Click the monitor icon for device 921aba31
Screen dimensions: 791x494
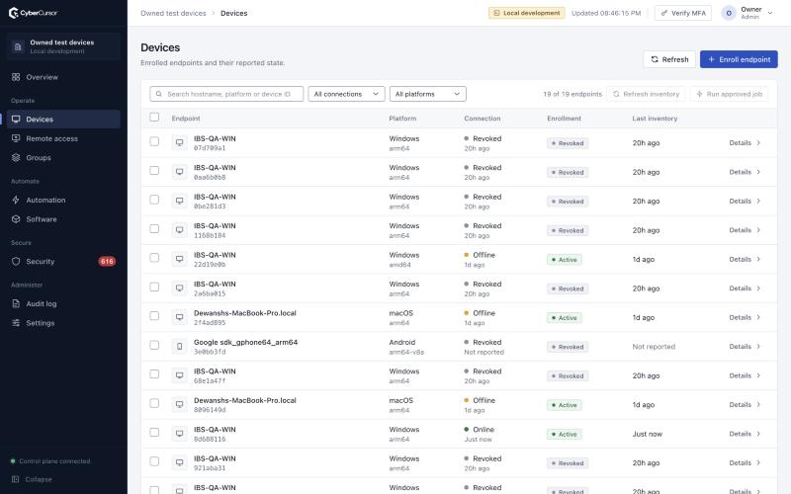(x=179, y=462)
